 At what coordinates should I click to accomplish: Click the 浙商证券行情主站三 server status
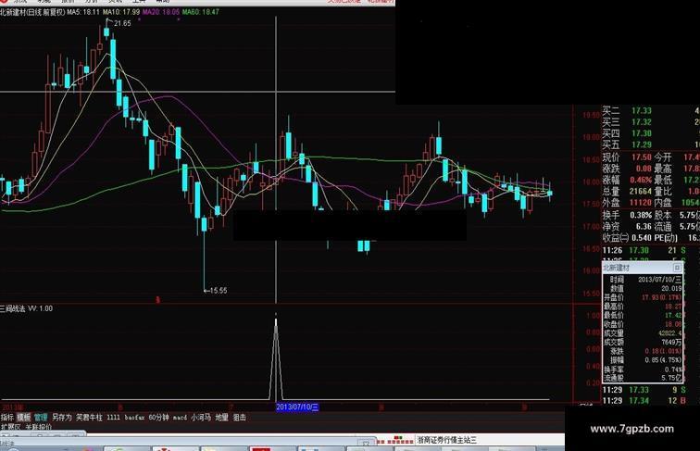click(x=447, y=440)
